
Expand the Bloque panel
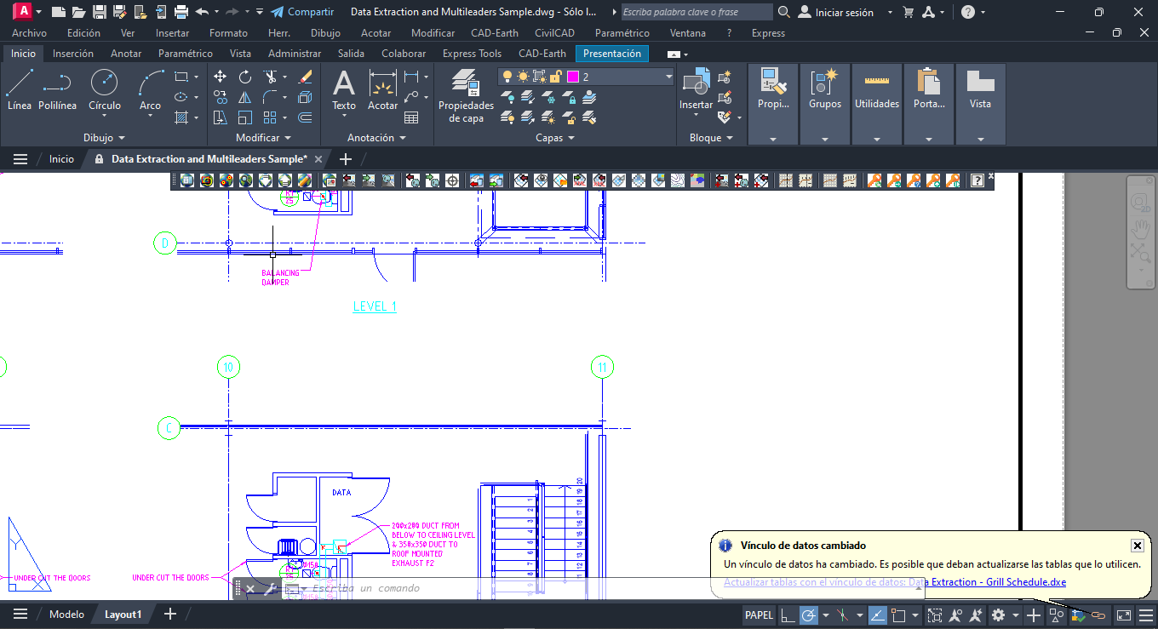[x=711, y=138]
